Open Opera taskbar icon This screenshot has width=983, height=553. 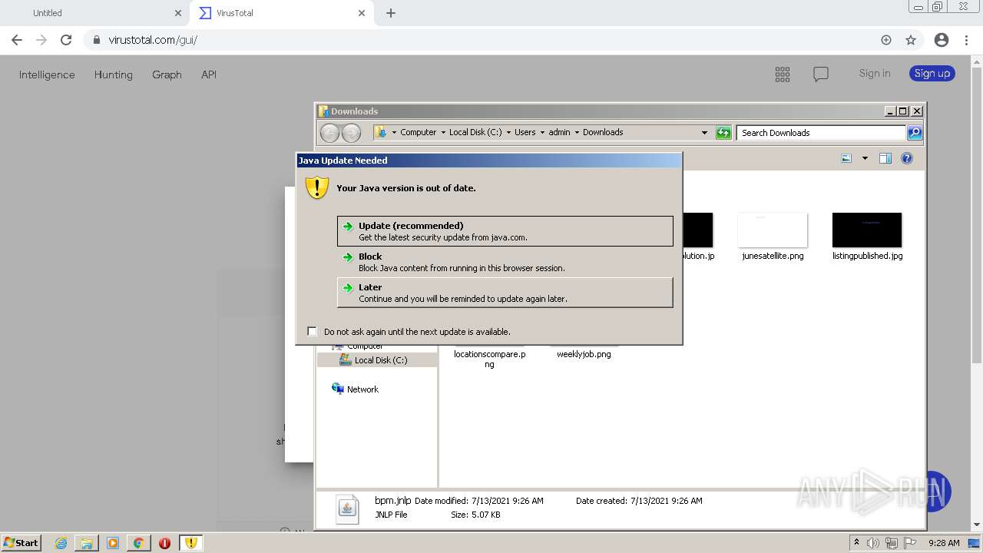164,543
